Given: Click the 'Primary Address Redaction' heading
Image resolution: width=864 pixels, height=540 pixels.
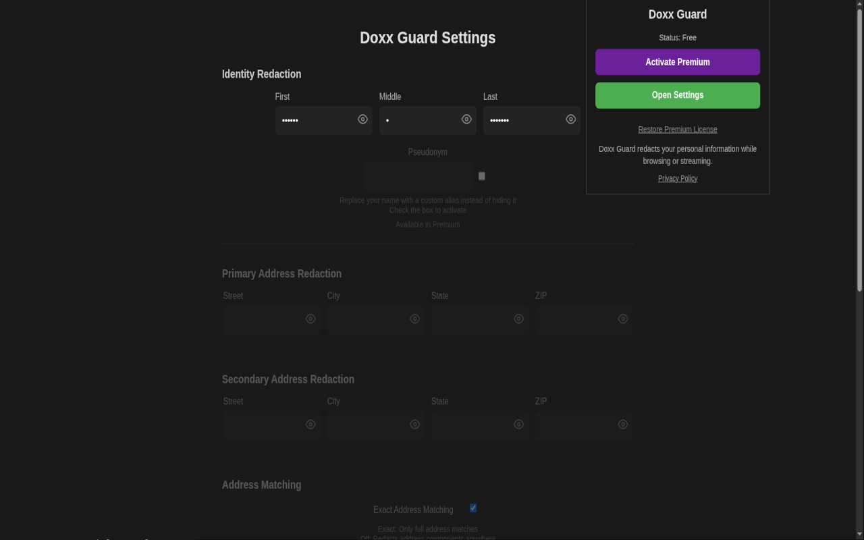Looking at the screenshot, I should click(281, 273).
